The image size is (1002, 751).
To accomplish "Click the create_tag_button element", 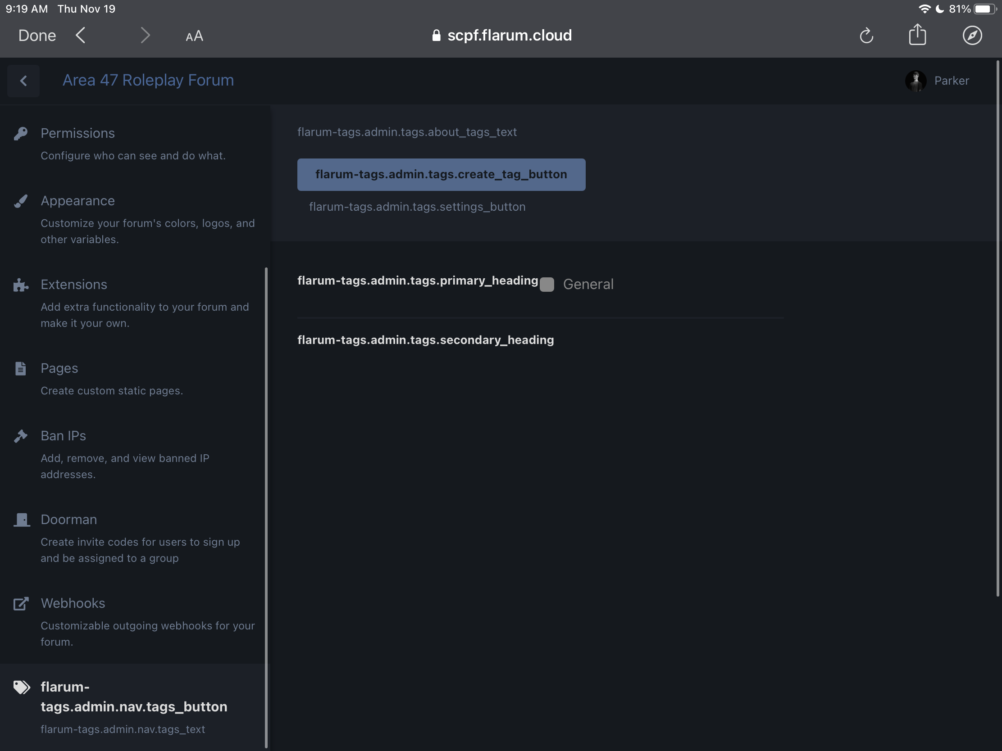I will [x=441, y=174].
